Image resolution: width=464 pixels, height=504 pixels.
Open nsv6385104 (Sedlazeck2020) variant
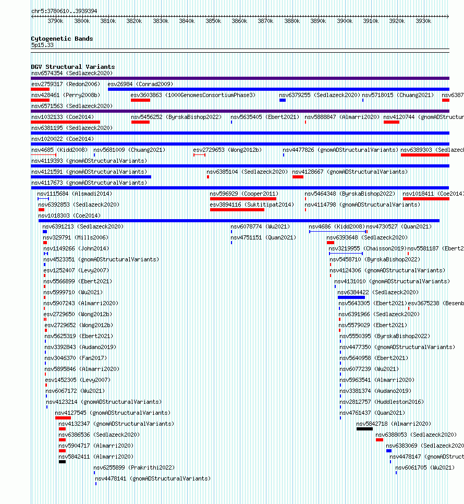point(247,172)
